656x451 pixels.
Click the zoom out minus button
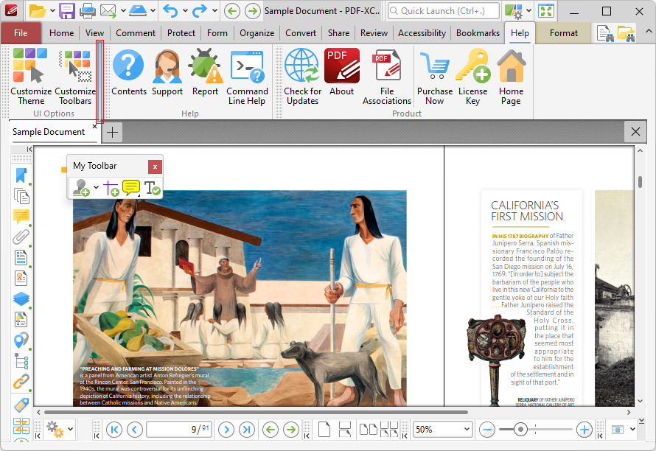(x=487, y=429)
